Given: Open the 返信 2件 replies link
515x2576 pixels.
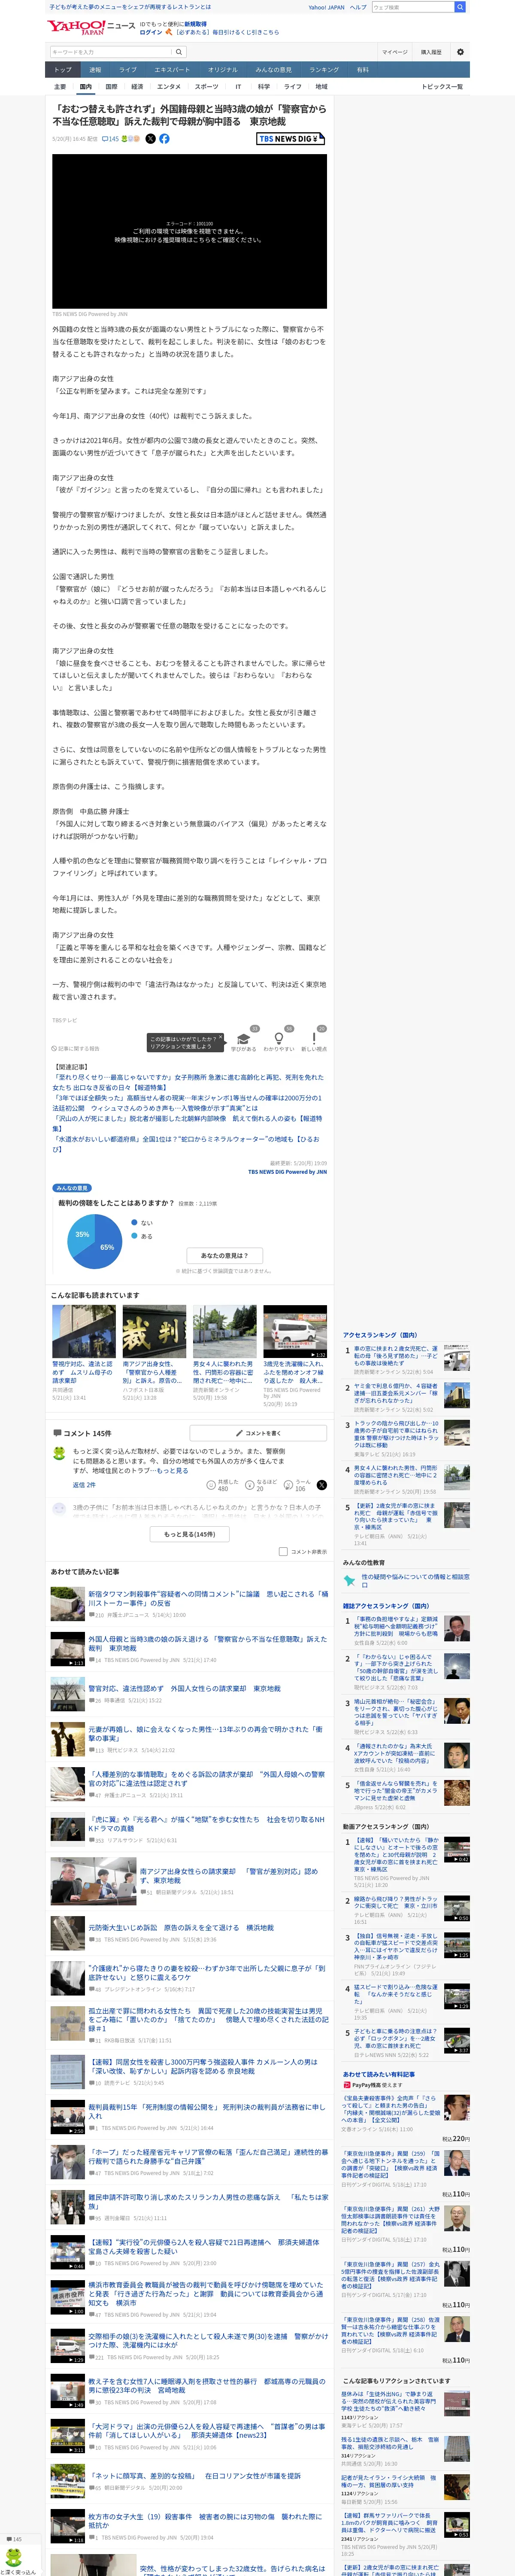Looking at the screenshot, I should tap(84, 1485).
